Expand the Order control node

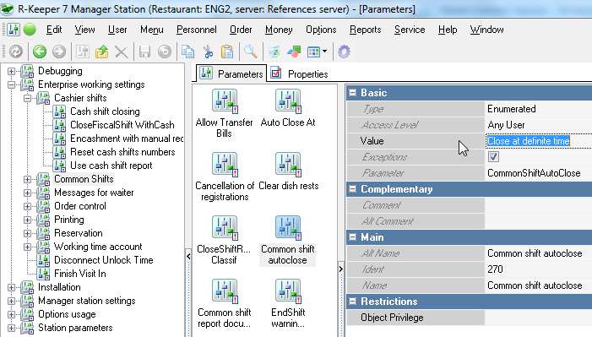[27, 206]
